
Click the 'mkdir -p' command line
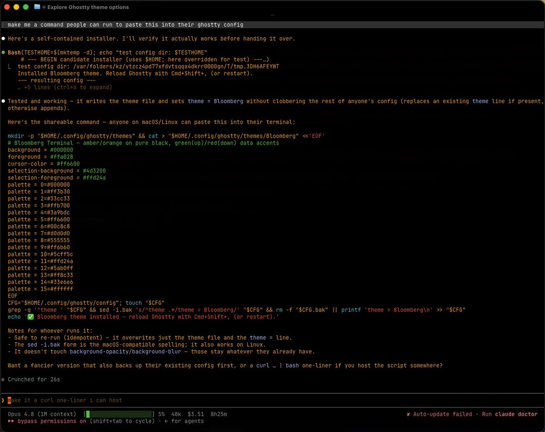pos(167,136)
